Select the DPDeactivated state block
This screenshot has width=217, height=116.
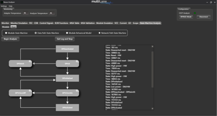click(67, 49)
